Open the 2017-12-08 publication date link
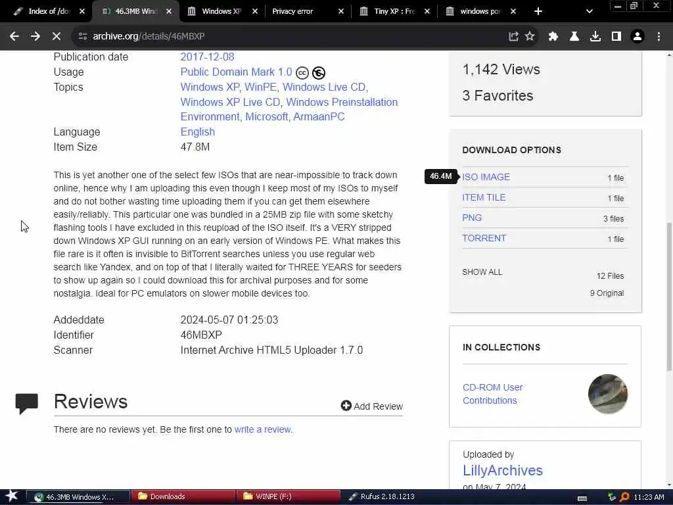673x505 pixels. (x=207, y=57)
